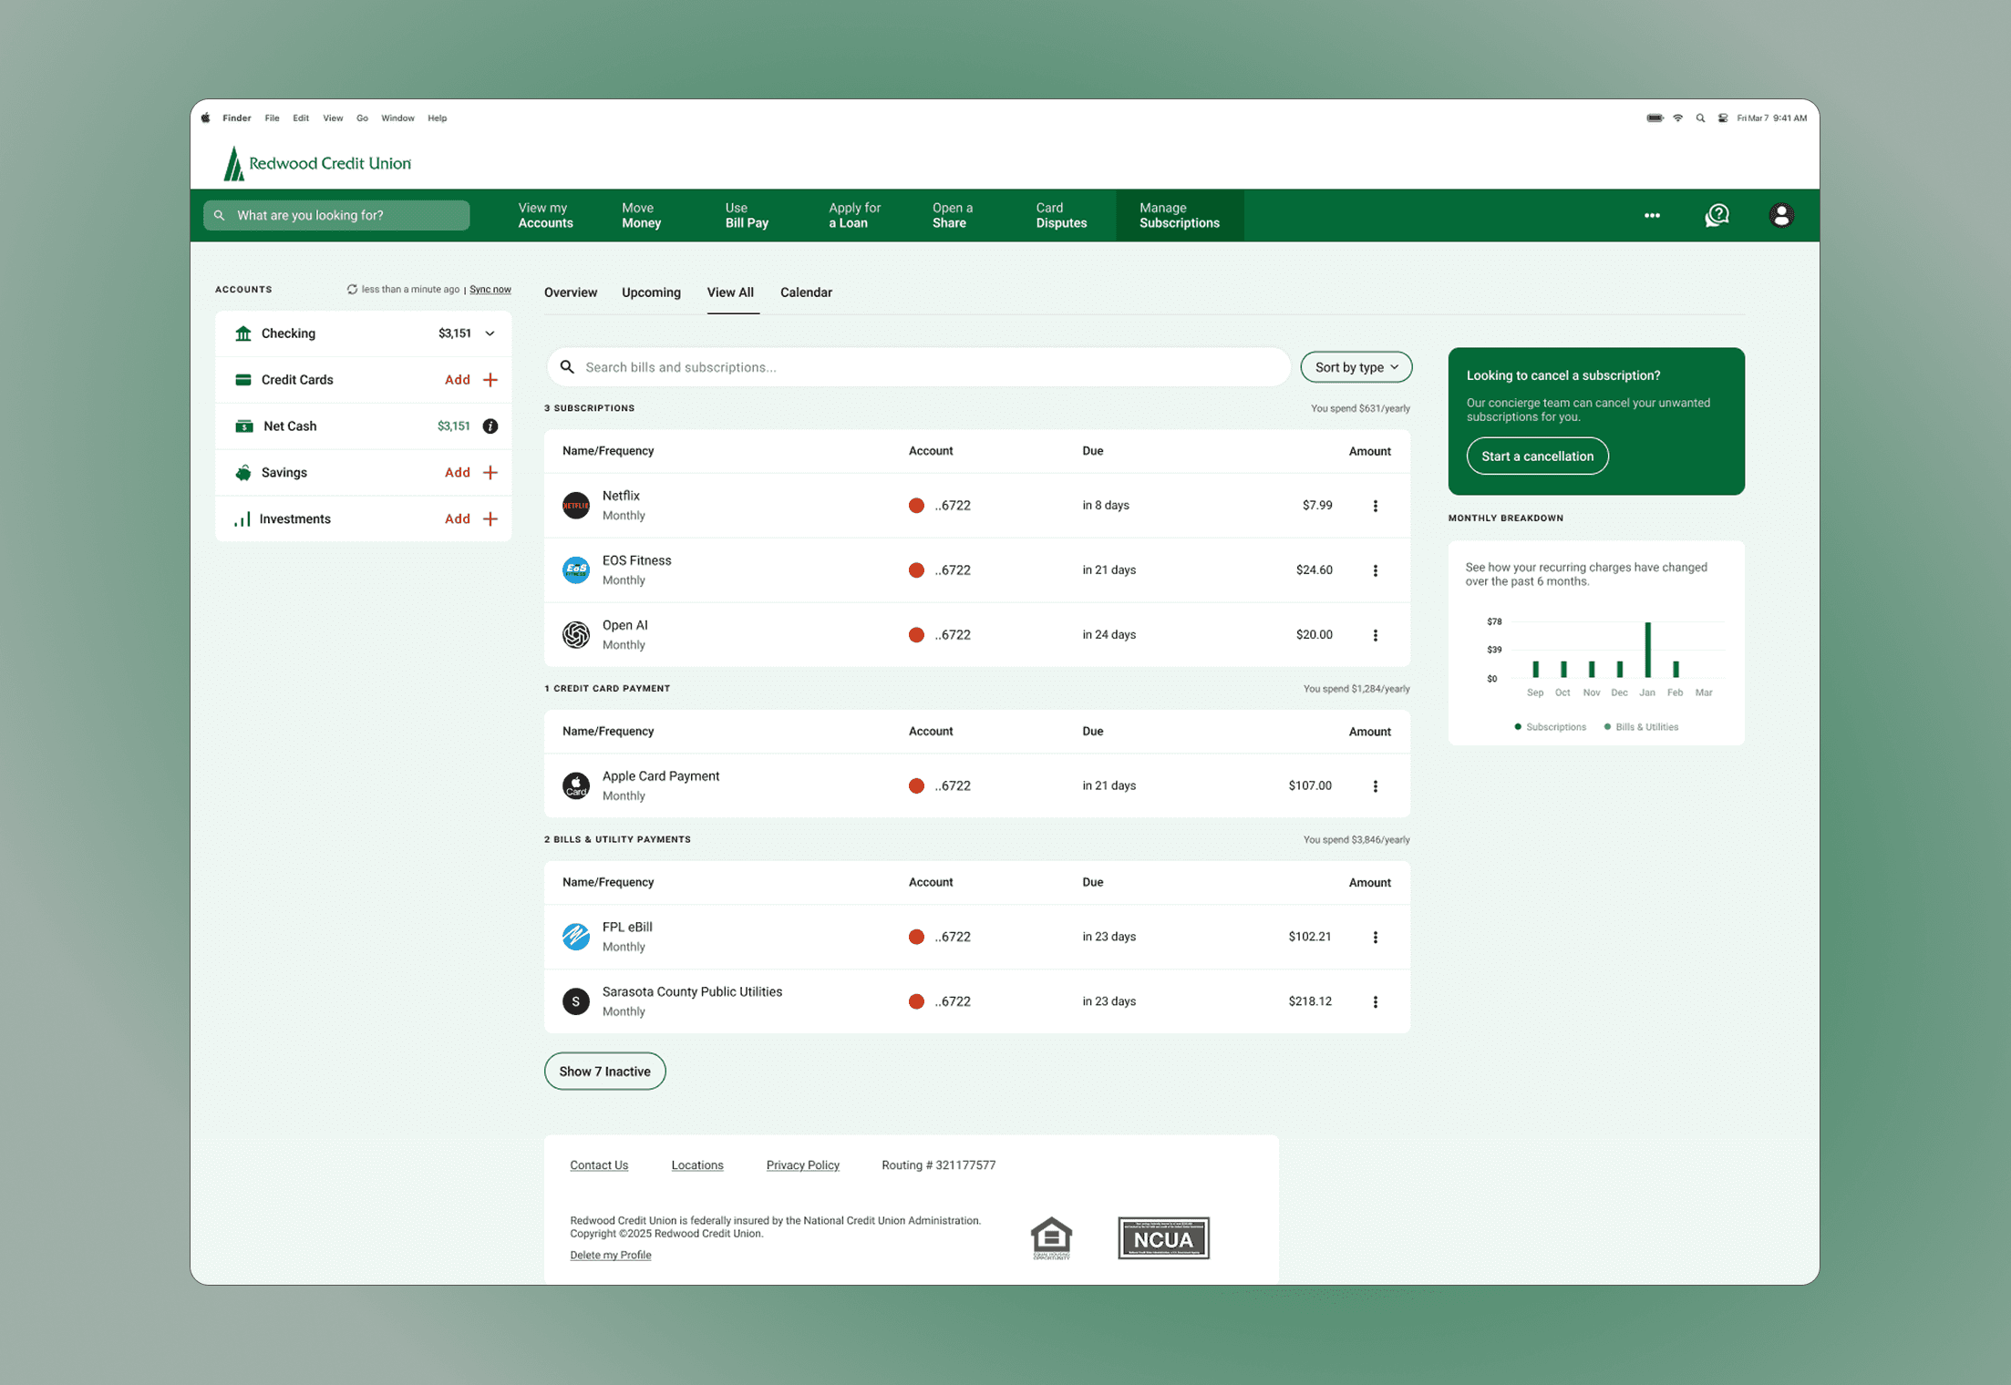The width and height of the screenshot is (2011, 1385).
Task: Click the macOS Spotlight search icon
Action: (1699, 118)
